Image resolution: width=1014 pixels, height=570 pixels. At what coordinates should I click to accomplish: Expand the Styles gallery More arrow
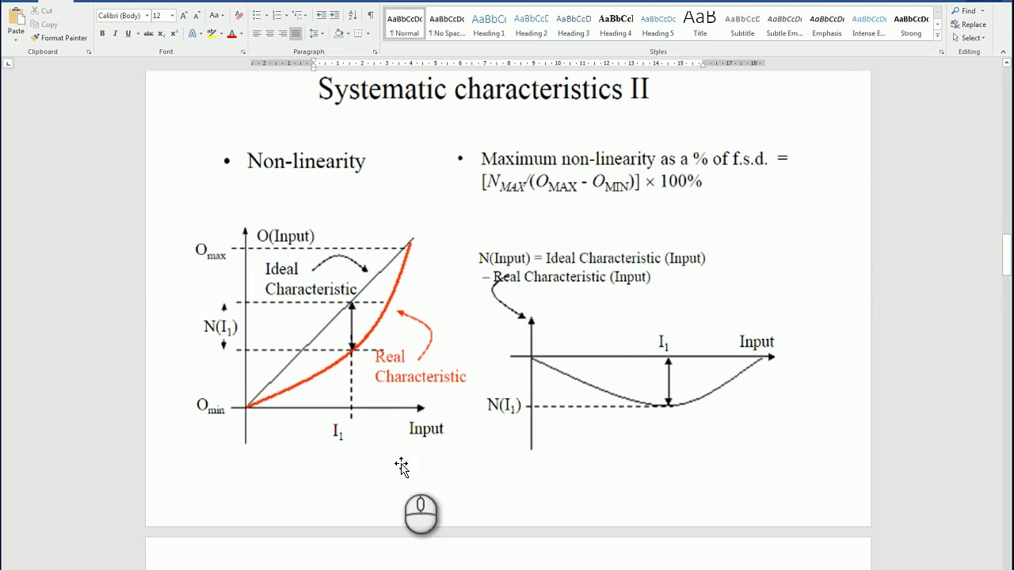pos(938,36)
